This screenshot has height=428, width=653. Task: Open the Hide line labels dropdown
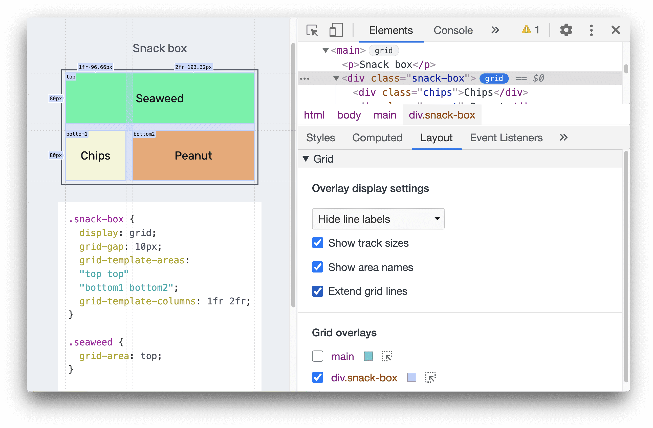coord(377,219)
